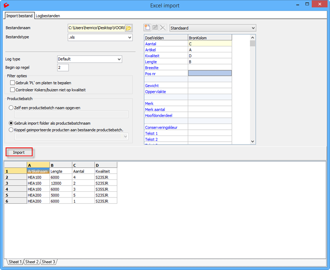Enable 'Gebruik PL om platen te bepalen'
Image resolution: width=330 pixels, height=270 pixels.
click(x=12, y=83)
